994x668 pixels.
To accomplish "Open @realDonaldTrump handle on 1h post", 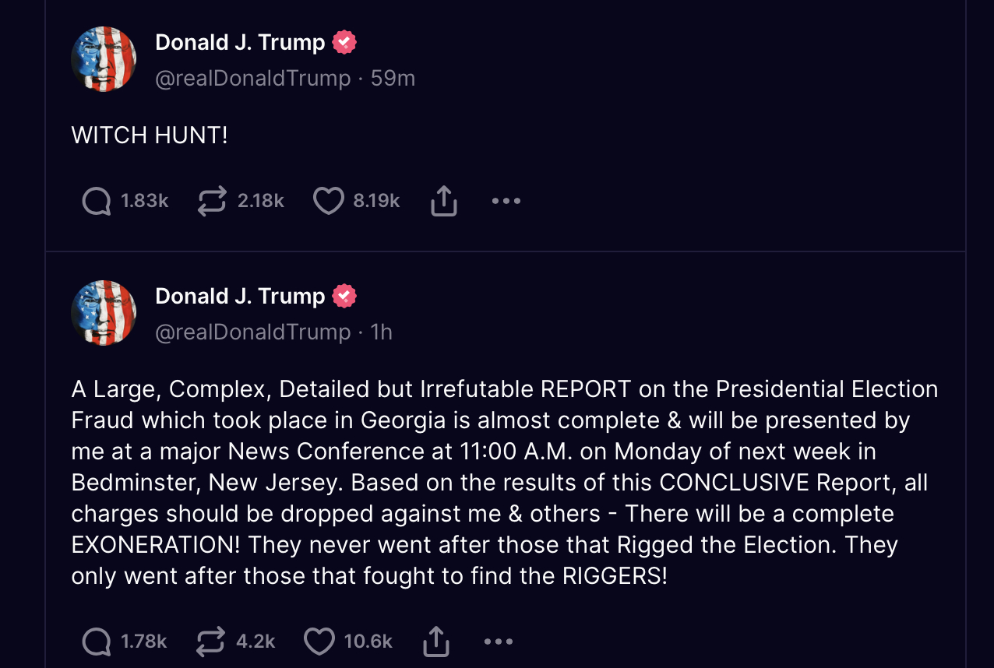I will point(253,332).
